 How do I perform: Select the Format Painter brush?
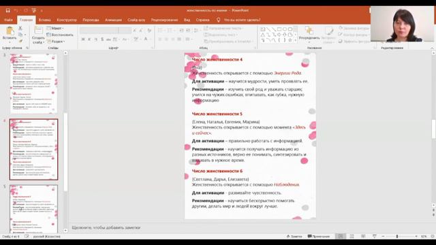point(20,41)
